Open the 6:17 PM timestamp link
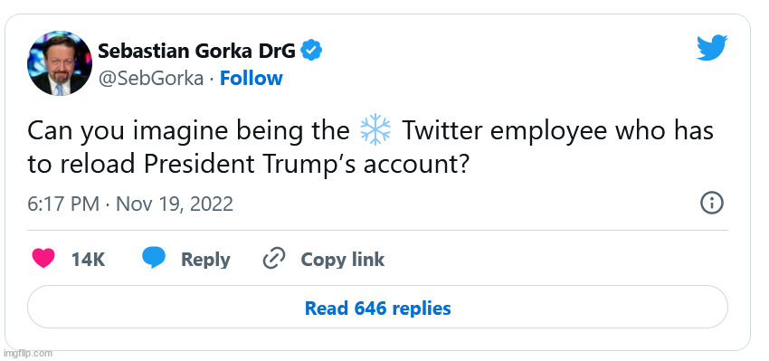The width and height of the screenshot is (769, 361). [63, 204]
